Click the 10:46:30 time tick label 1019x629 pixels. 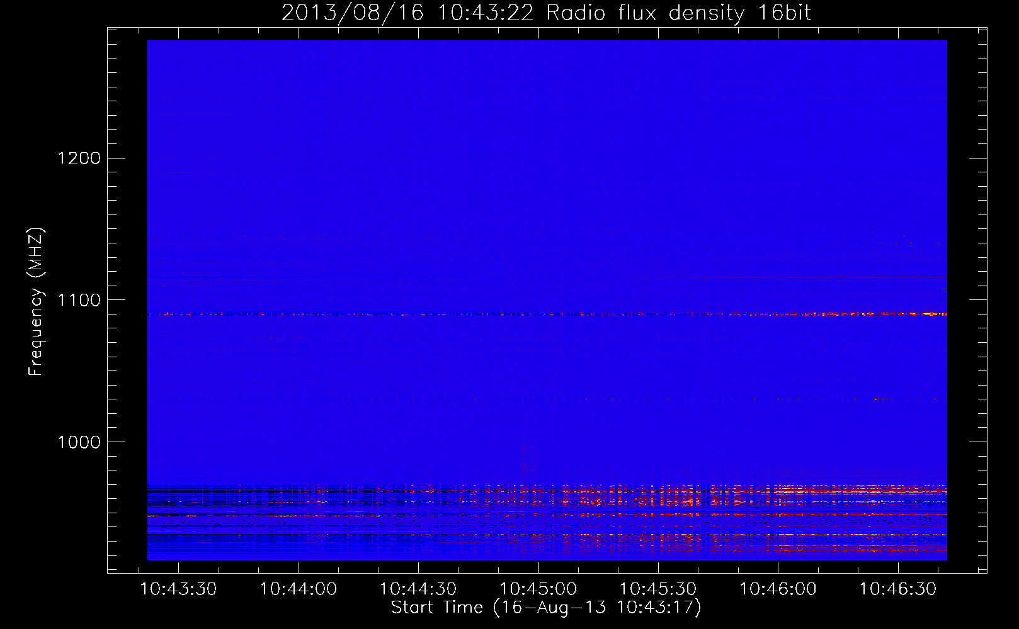tap(898, 589)
